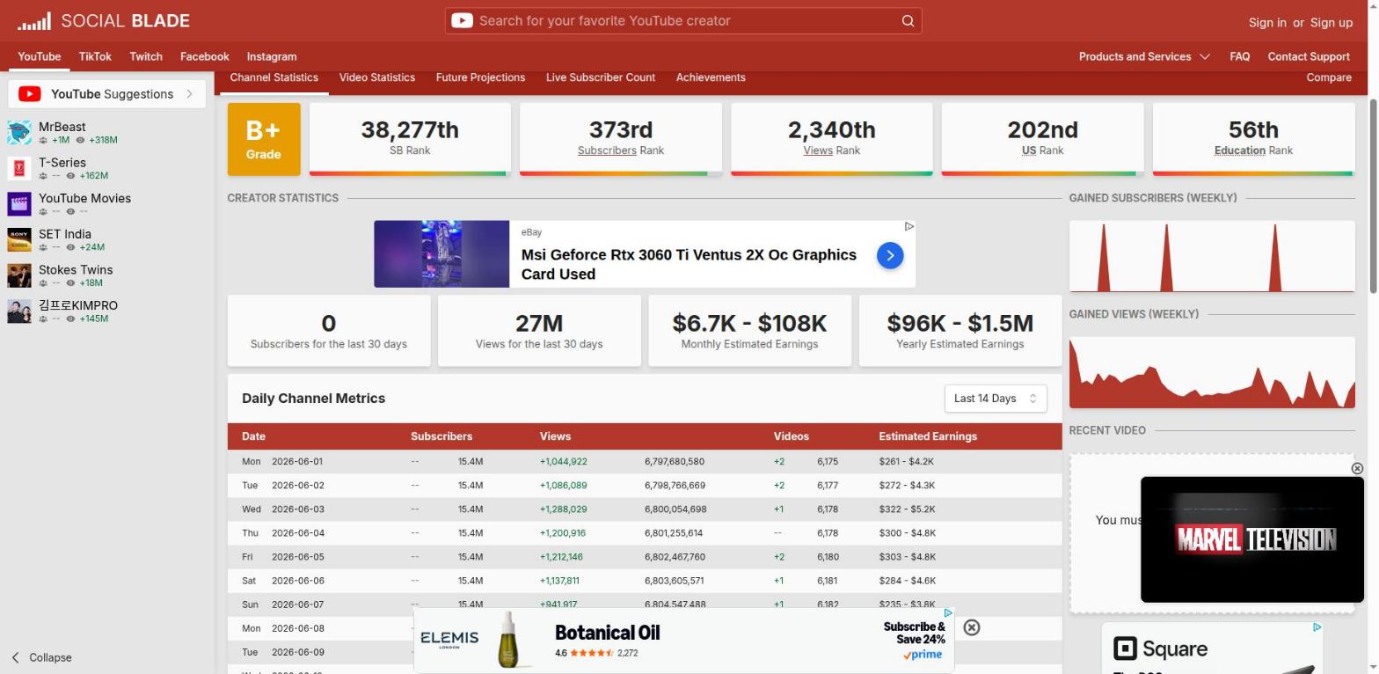Image resolution: width=1379 pixels, height=674 pixels.
Task: Click the AdChoices icon on the eBay ad
Action: tap(909, 226)
